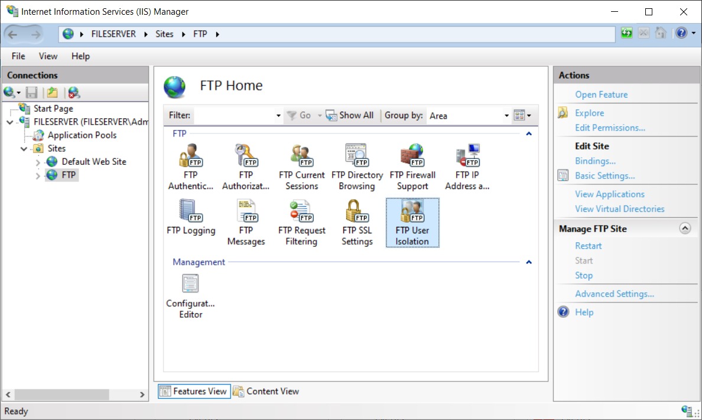702x420 pixels.
Task: Click the Connections horizontal scrollbar right arrow
Action: pyautogui.click(x=142, y=395)
